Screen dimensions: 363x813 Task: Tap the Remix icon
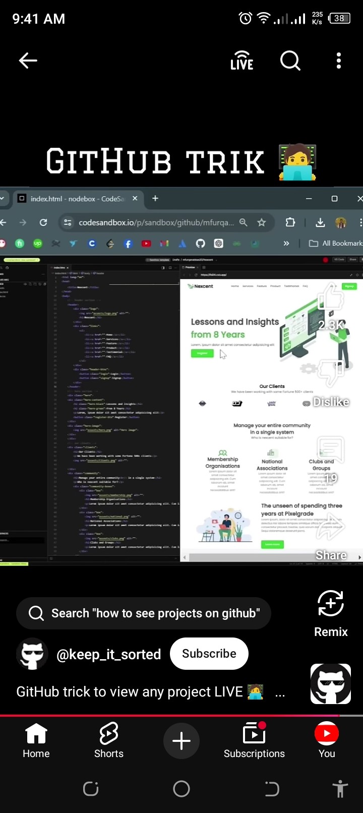(331, 604)
